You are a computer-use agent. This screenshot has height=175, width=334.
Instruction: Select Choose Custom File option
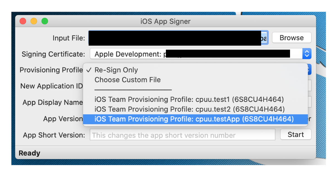195,80
